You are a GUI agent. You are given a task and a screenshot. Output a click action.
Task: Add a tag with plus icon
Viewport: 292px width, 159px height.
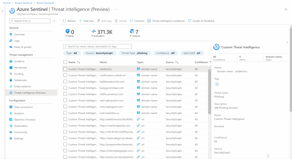coord(217,84)
